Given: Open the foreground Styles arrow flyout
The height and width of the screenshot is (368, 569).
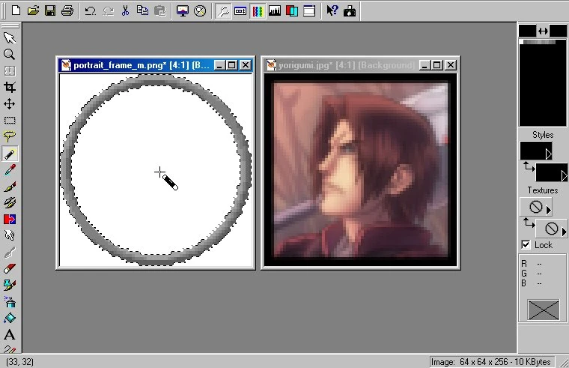Looking at the screenshot, I should (549, 154).
